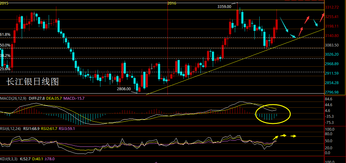Select the 50.0% Fibonacci level label
This screenshot has height=163, width=346.
click(x=5, y=45)
